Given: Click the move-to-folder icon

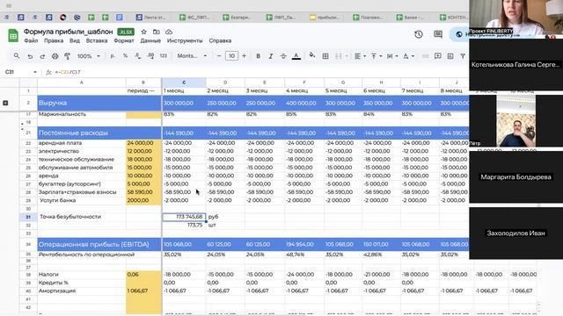Looking at the screenshot, I should (157, 32).
